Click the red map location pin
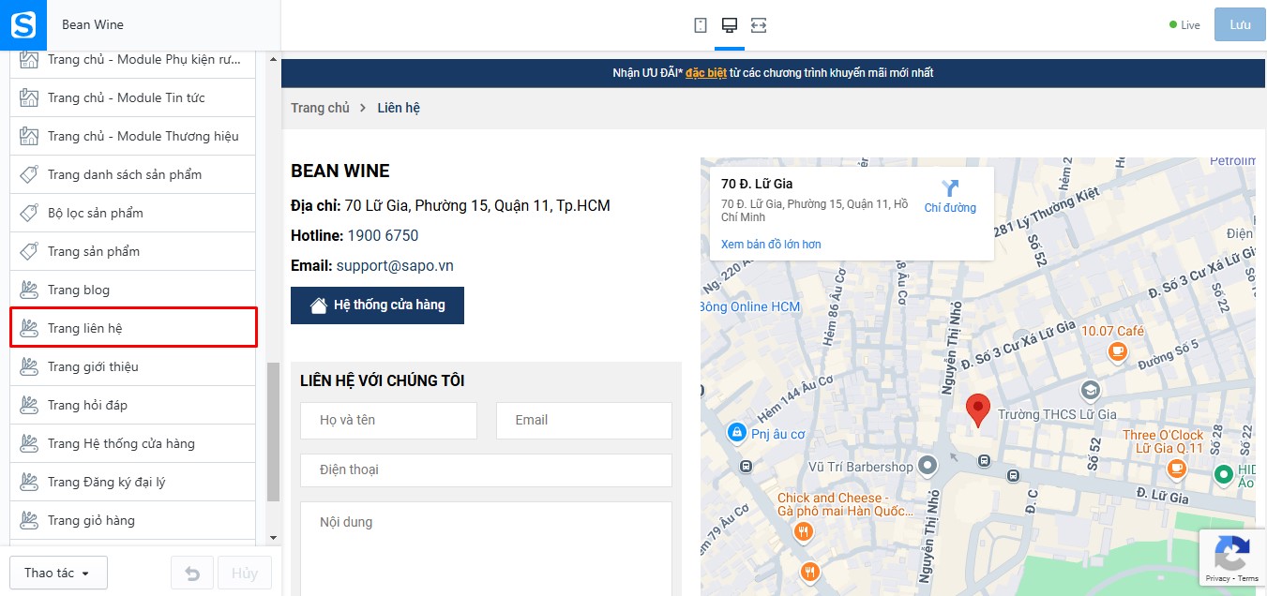1267x596 pixels. click(x=978, y=410)
